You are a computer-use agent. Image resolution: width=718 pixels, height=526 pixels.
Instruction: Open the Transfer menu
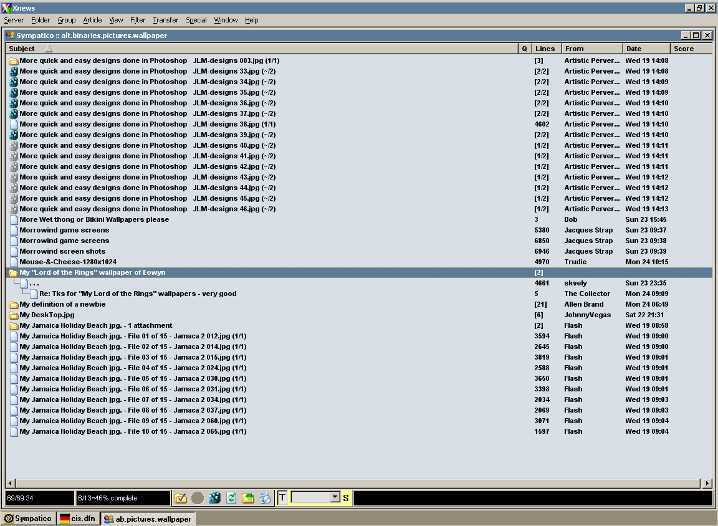point(165,20)
